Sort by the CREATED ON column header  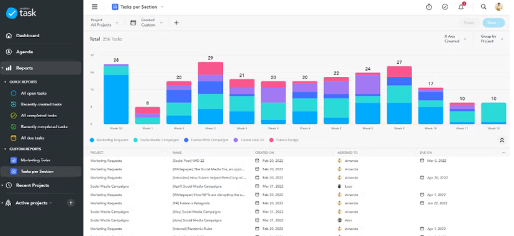click(264, 152)
